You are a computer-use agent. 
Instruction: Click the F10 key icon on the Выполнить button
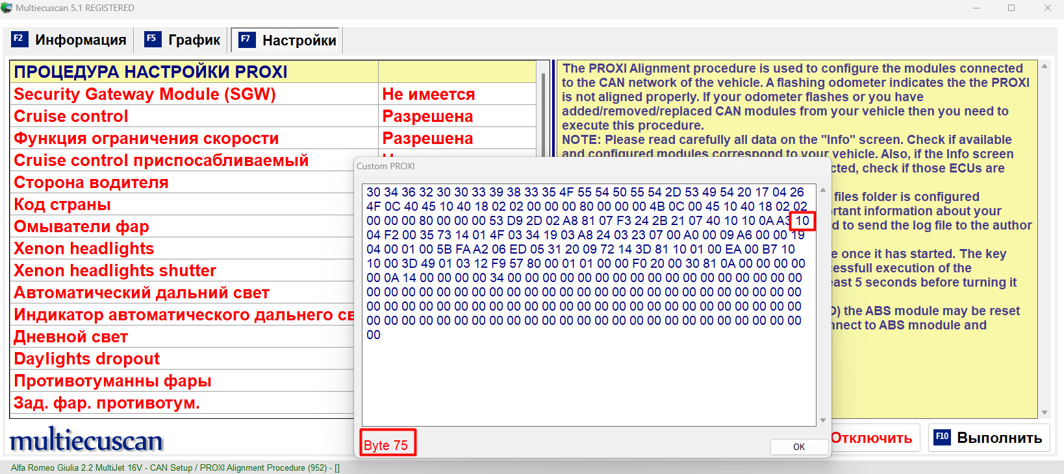coord(942,437)
